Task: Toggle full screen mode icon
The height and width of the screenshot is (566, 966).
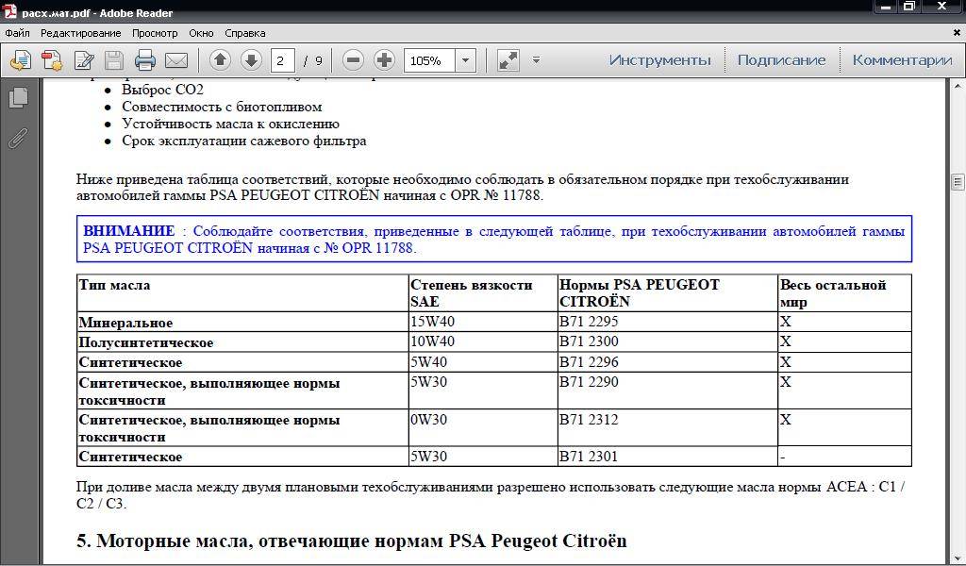Action: (x=507, y=59)
